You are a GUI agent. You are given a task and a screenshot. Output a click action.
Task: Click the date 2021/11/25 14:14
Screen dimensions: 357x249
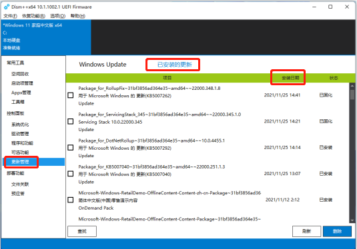pyautogui.click(x=282, y=147)
